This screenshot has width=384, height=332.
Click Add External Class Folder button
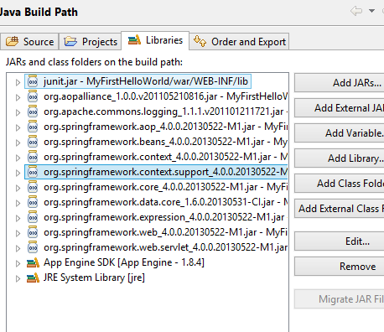(x=340, y=209)
